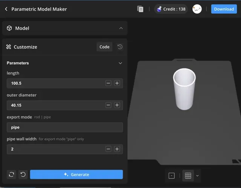Click the Customize tools icon

pyautogui.click(x=9, y=47)
